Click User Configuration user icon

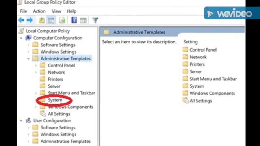(28, 120)
